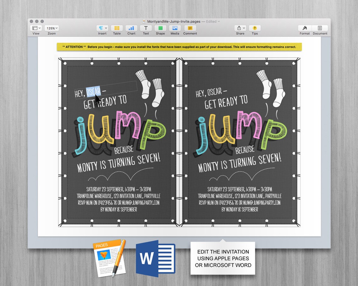Click the Edited status next to the filename
Screen dimensions: 358x286
pyautogui.click(x=212, y=21)
